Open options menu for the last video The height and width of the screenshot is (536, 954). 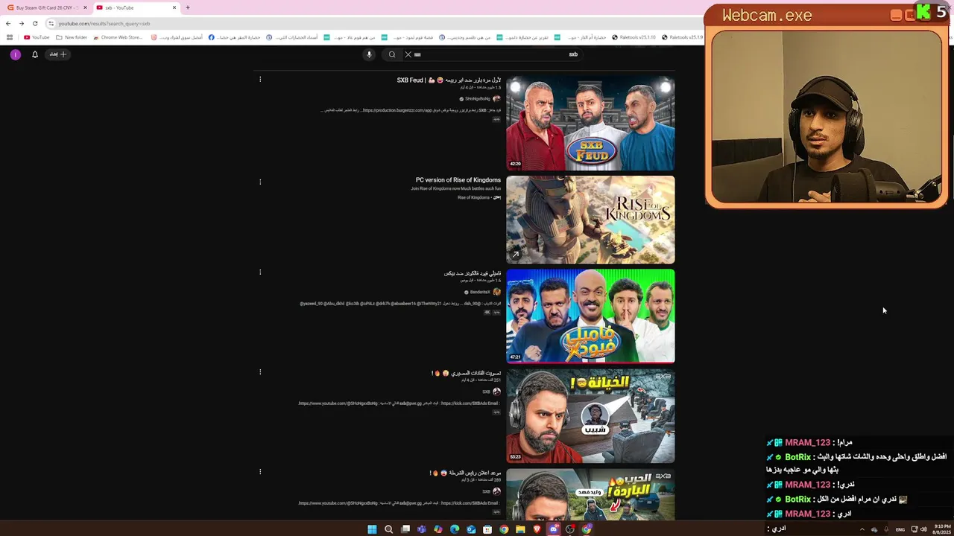(260, 471)
